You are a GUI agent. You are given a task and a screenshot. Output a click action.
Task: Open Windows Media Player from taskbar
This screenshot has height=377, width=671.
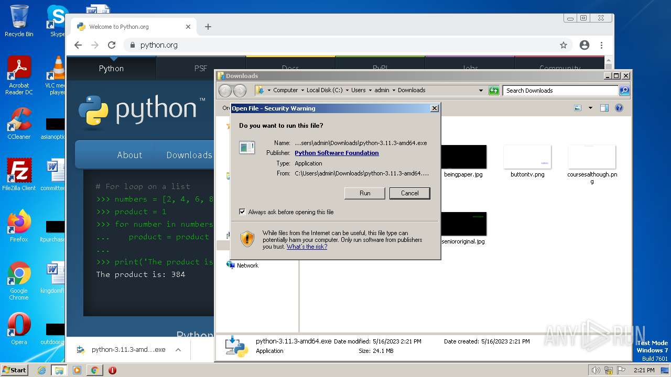pyautogui.click(x=77, y=370)
